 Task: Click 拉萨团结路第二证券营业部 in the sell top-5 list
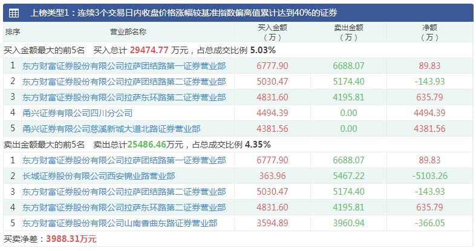[x=124, y=192]
